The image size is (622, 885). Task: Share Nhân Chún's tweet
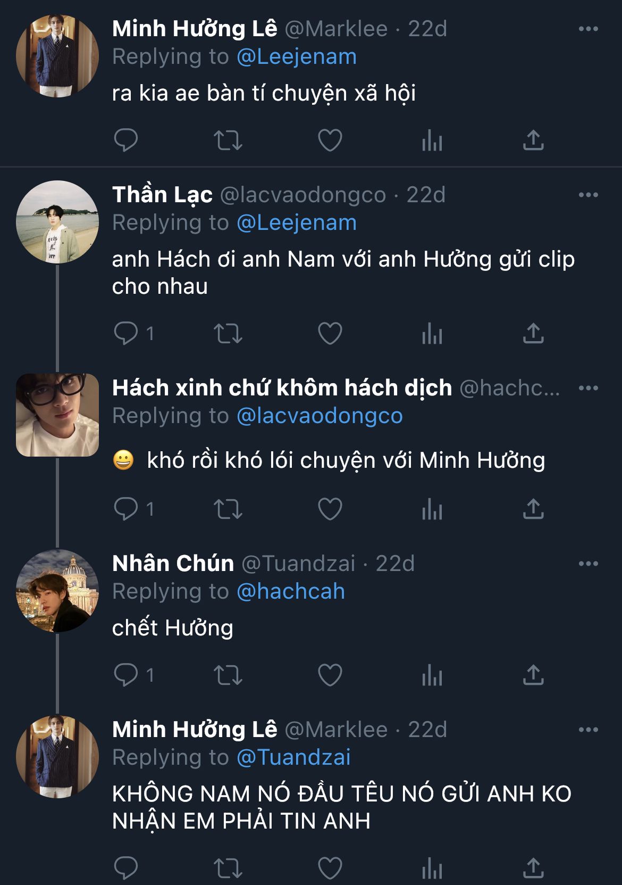tap(533, 675)
